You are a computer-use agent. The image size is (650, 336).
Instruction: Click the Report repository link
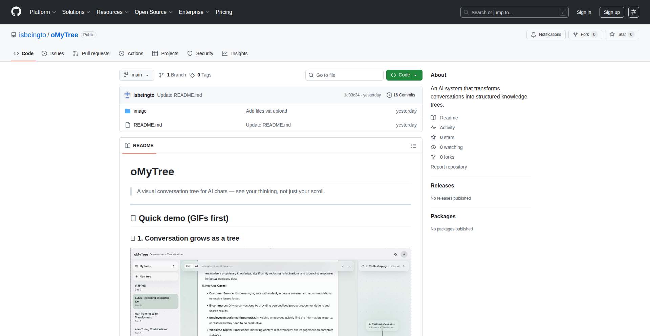coord(449,167)
